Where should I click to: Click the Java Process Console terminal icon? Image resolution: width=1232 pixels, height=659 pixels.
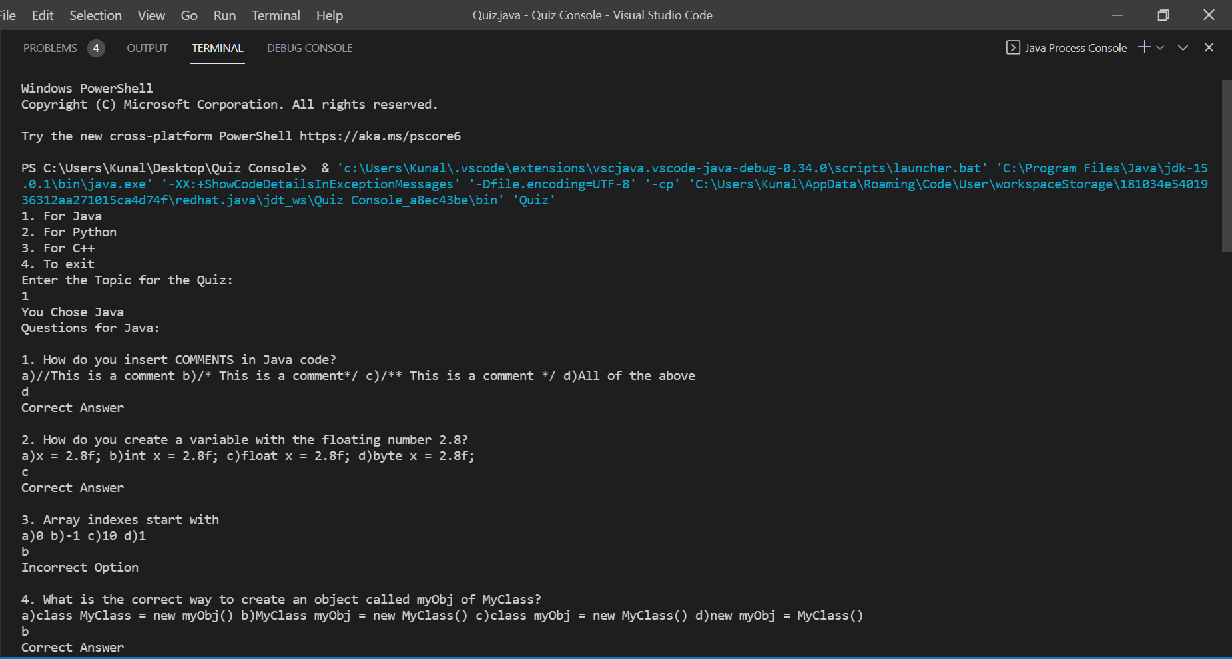click(1013, 47)
